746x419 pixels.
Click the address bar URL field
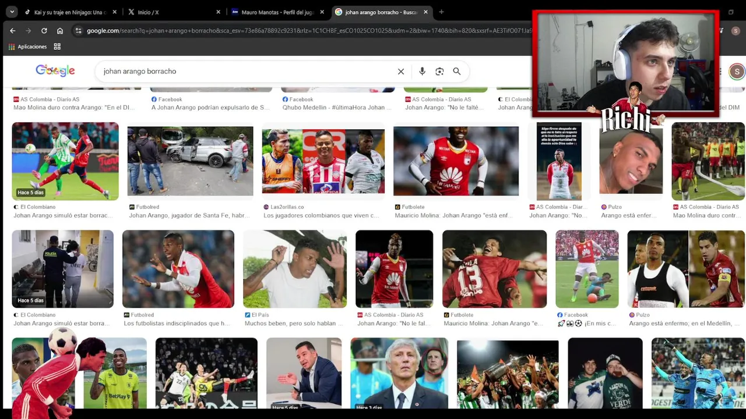[309, 30]
